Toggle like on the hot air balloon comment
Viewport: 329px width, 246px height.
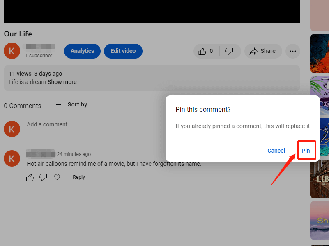(x=30, y=177)
